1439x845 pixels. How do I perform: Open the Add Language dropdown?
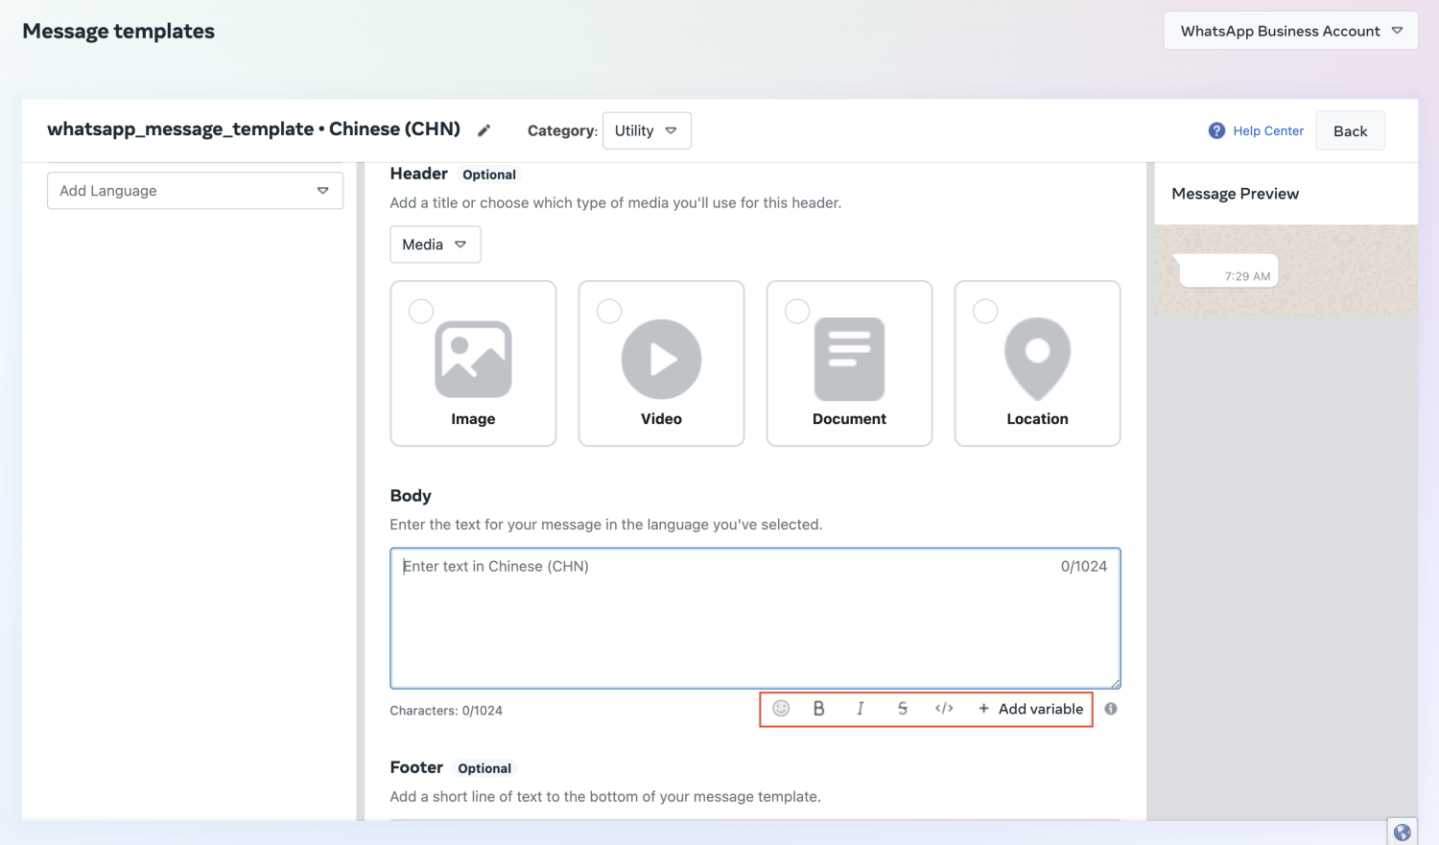click(195, 191)
